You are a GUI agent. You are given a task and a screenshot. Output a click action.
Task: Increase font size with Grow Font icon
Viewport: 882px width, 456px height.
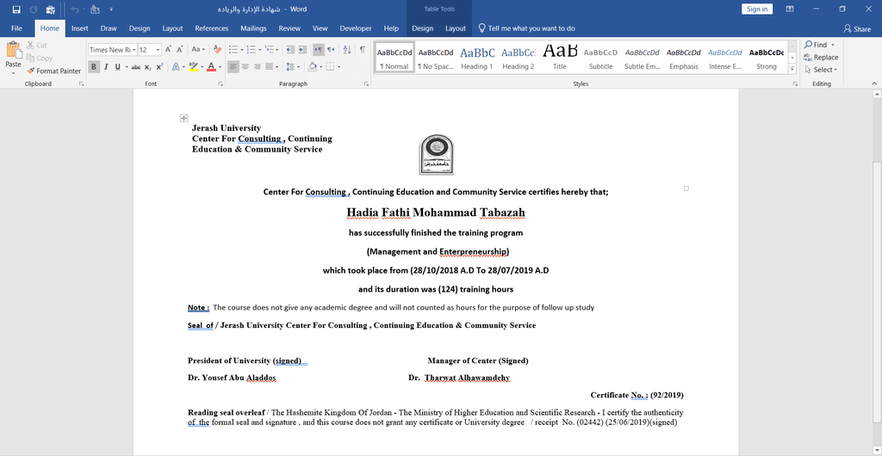[x=168, y=50]
